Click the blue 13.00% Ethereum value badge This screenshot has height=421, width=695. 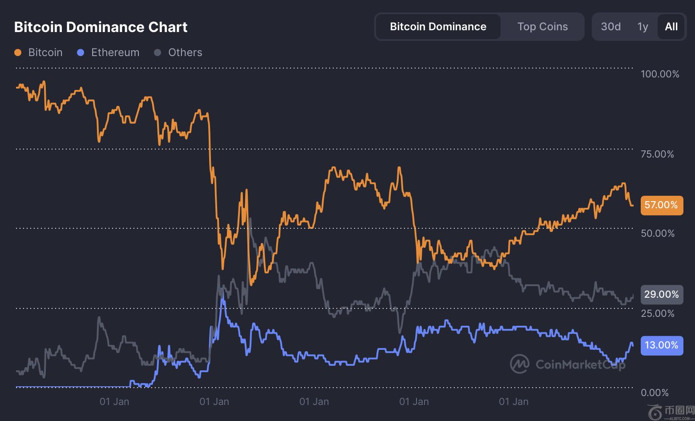pos(661,345)
